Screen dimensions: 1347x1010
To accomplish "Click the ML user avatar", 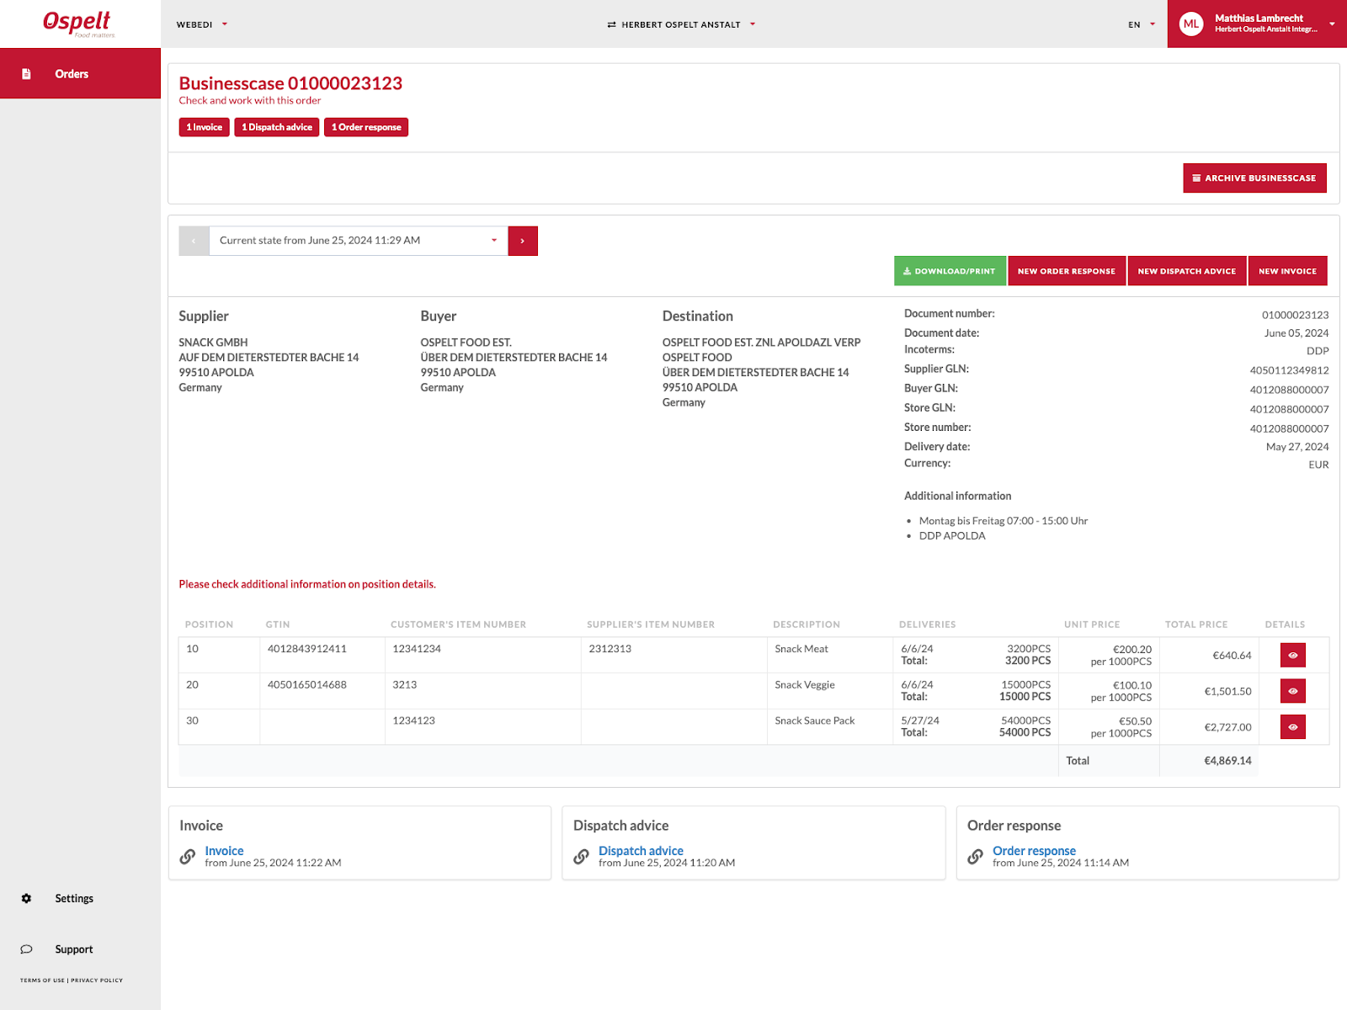I will (1190, 24).
